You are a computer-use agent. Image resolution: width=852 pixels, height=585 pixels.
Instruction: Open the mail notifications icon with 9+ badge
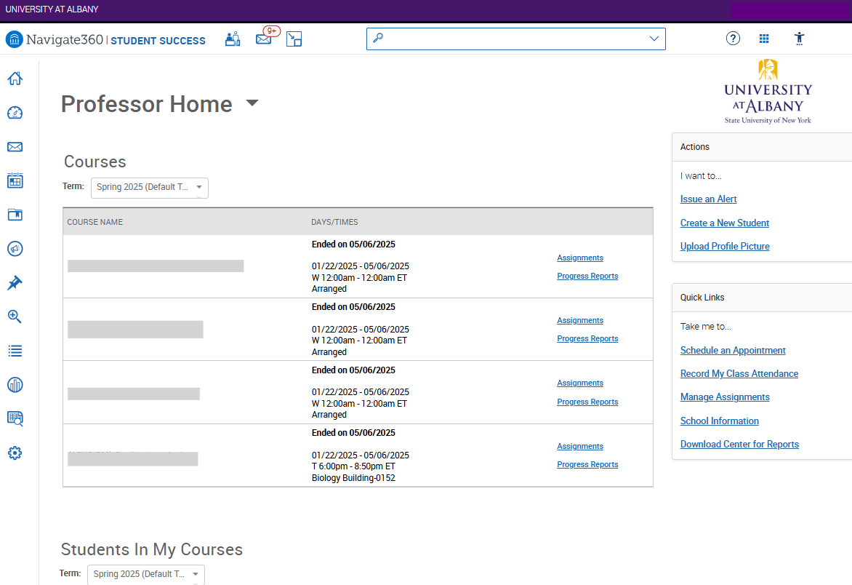tap(263, 39)
